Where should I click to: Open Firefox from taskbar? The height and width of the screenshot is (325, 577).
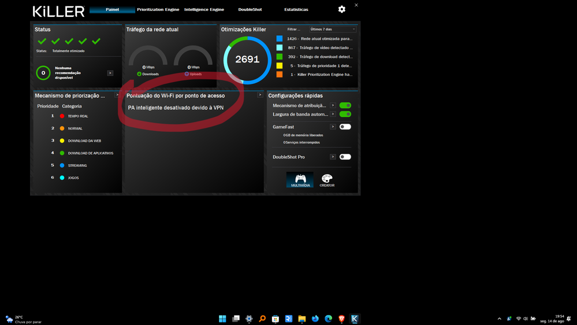pos(315,319)
